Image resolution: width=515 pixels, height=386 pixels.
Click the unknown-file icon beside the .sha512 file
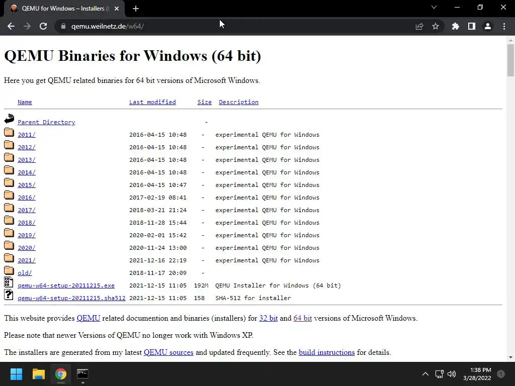tap(9, 295)
